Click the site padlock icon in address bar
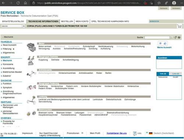The width and height of the screenshot is (184, 140). pos(33,3)
